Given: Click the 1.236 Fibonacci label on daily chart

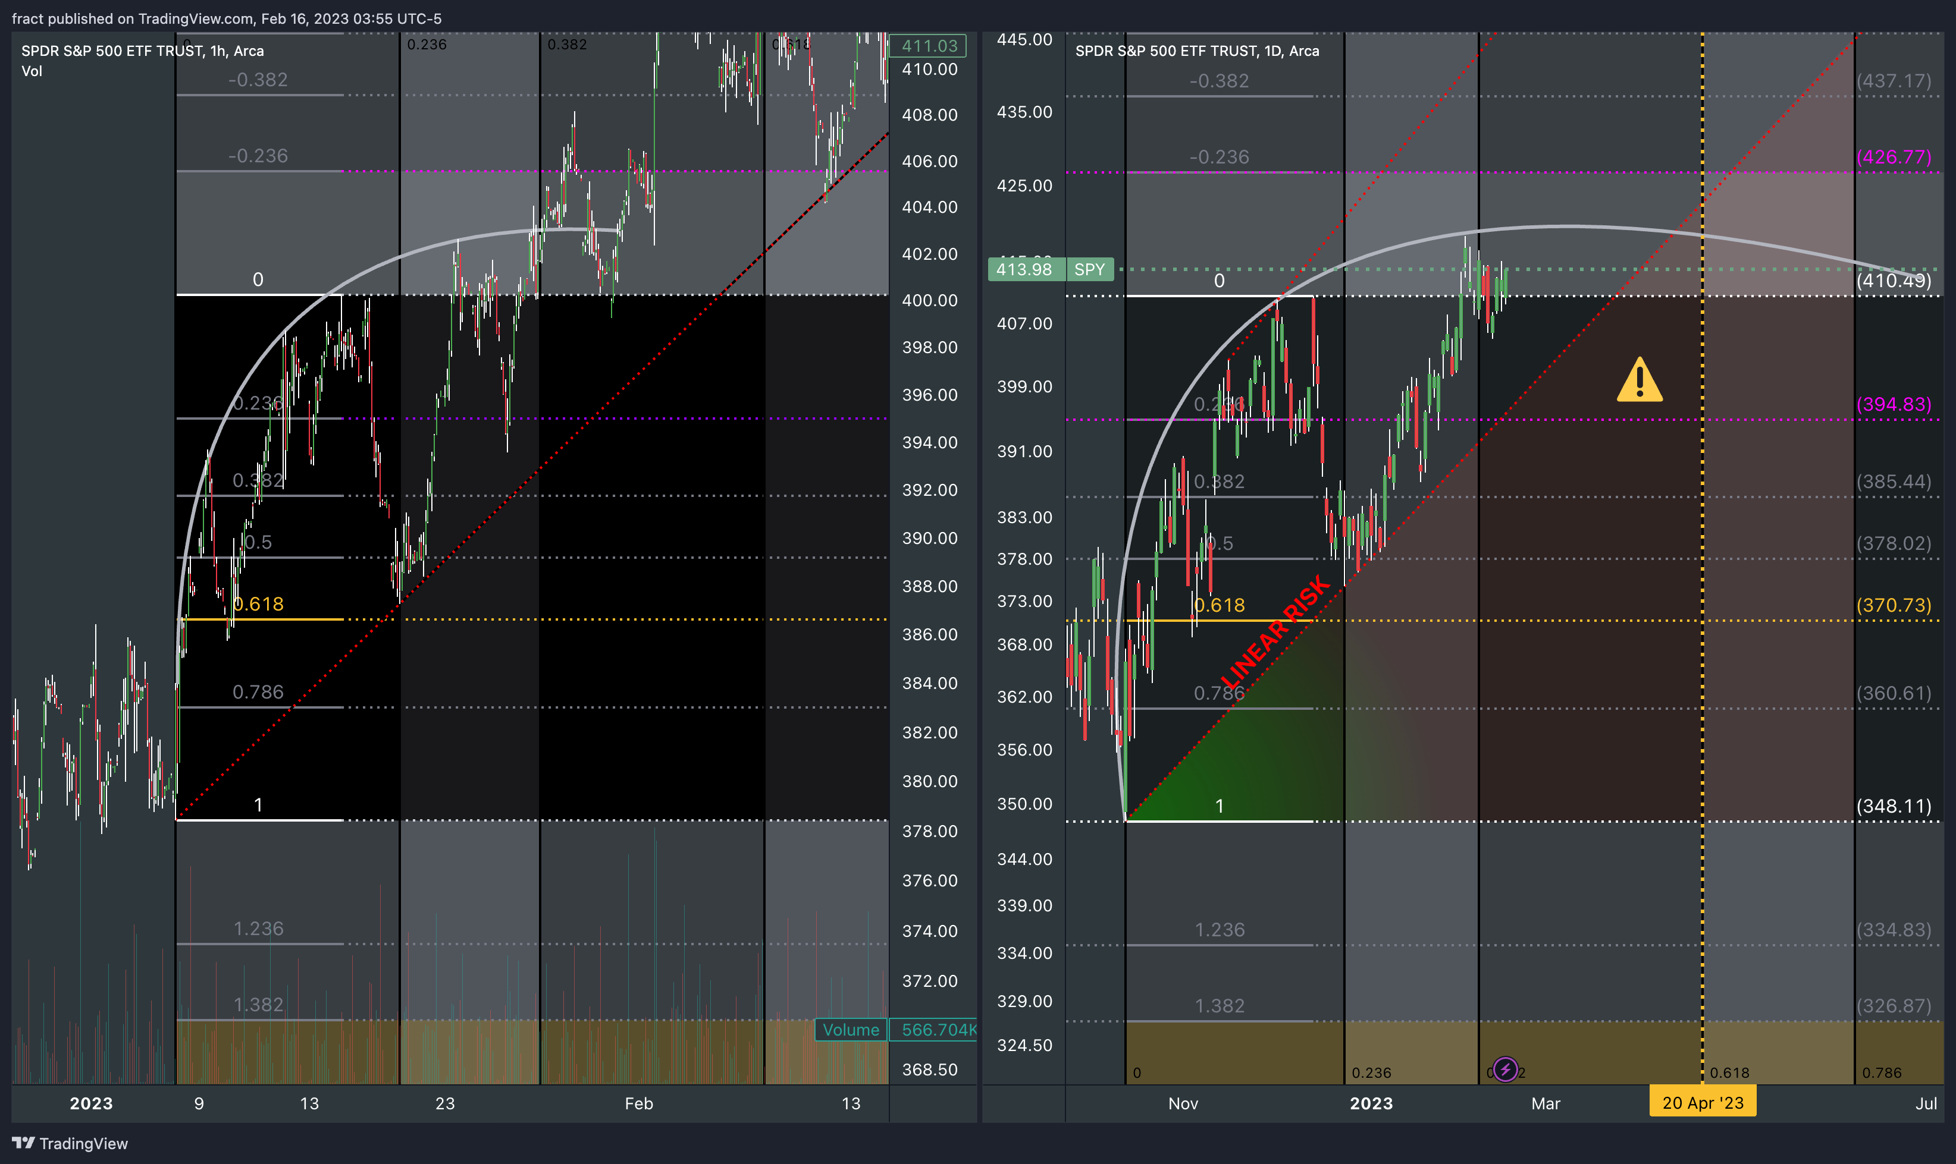Looking at the screenshot, I should point(1220,929).
